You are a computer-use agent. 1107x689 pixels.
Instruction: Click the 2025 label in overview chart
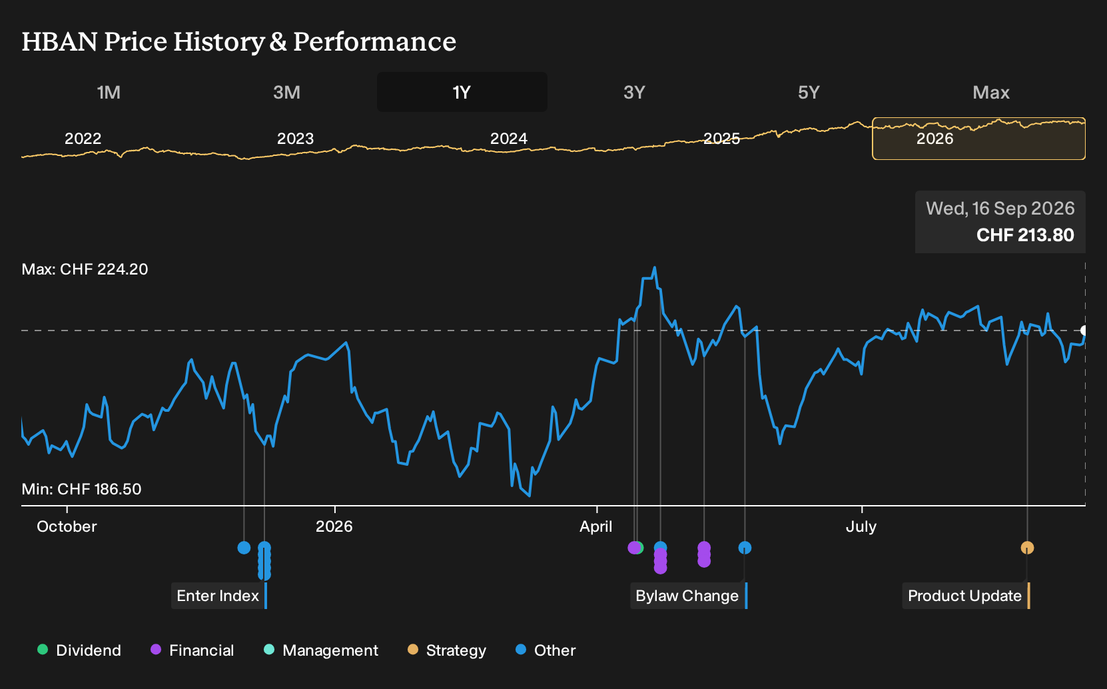[x=721, y=139]
